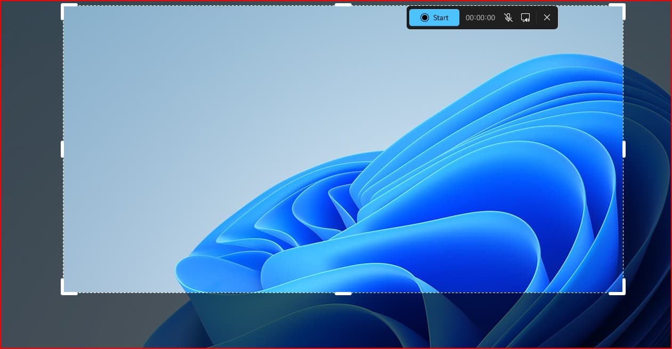Click the bottom-right corner selection handle

point(623,292)
